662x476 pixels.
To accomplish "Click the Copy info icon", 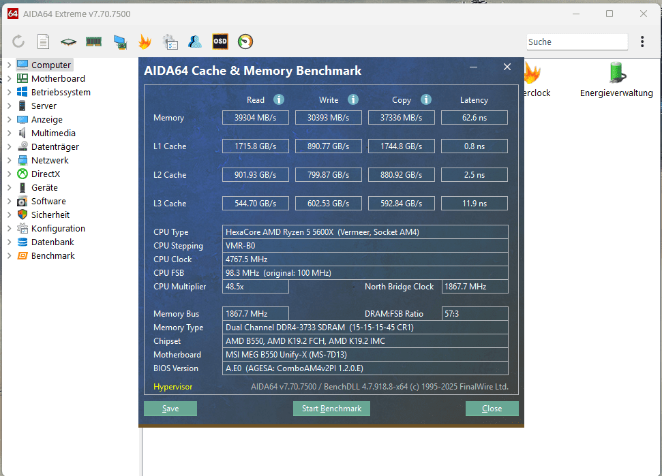I will pyautogui.click(x=426, y=99).
